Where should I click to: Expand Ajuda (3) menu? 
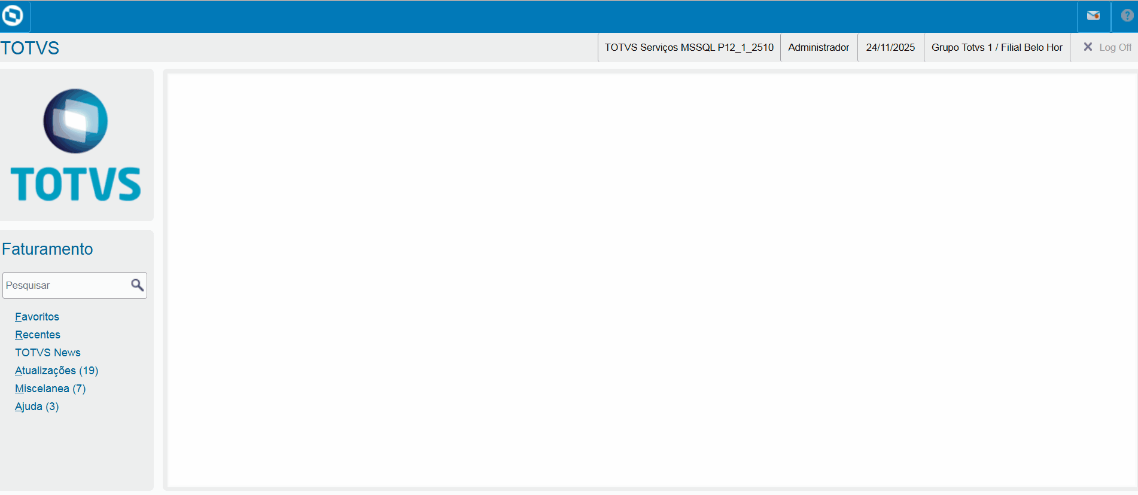[x=37, y=407]
